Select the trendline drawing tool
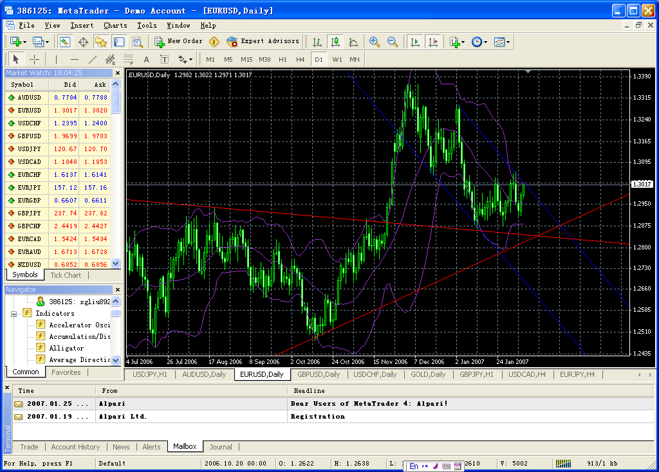This screenshot has width=659, height=472. click(x=92, y=59)
